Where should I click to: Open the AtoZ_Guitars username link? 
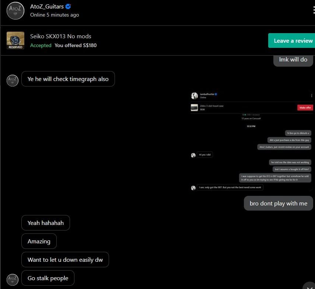coord(47,6)
